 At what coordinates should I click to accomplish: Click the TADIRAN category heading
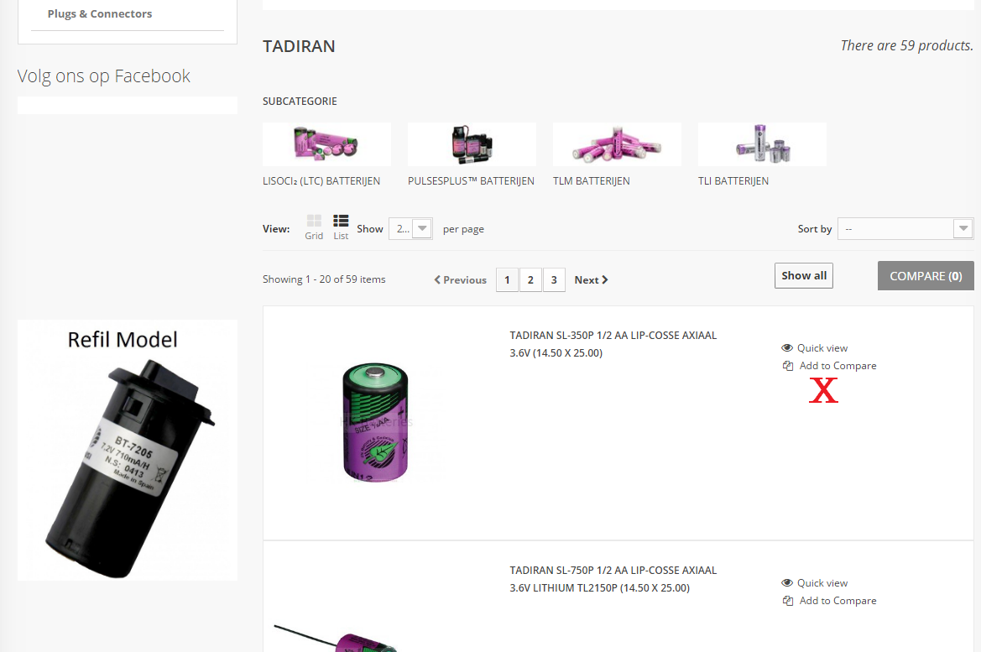click(299, 46)
